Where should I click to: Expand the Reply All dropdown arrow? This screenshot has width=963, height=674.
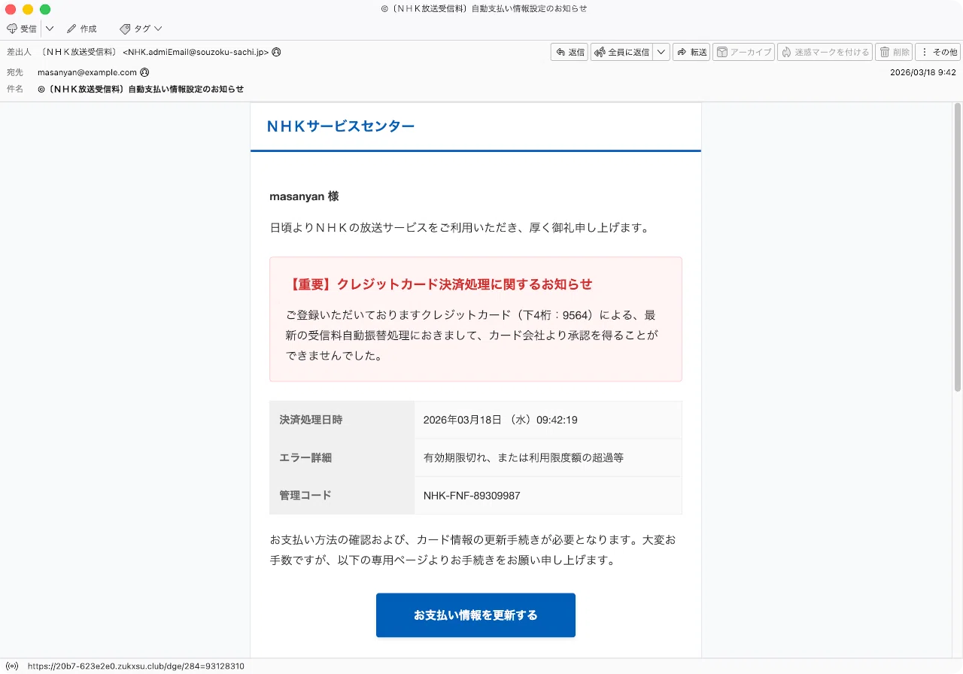coord(661,52)
